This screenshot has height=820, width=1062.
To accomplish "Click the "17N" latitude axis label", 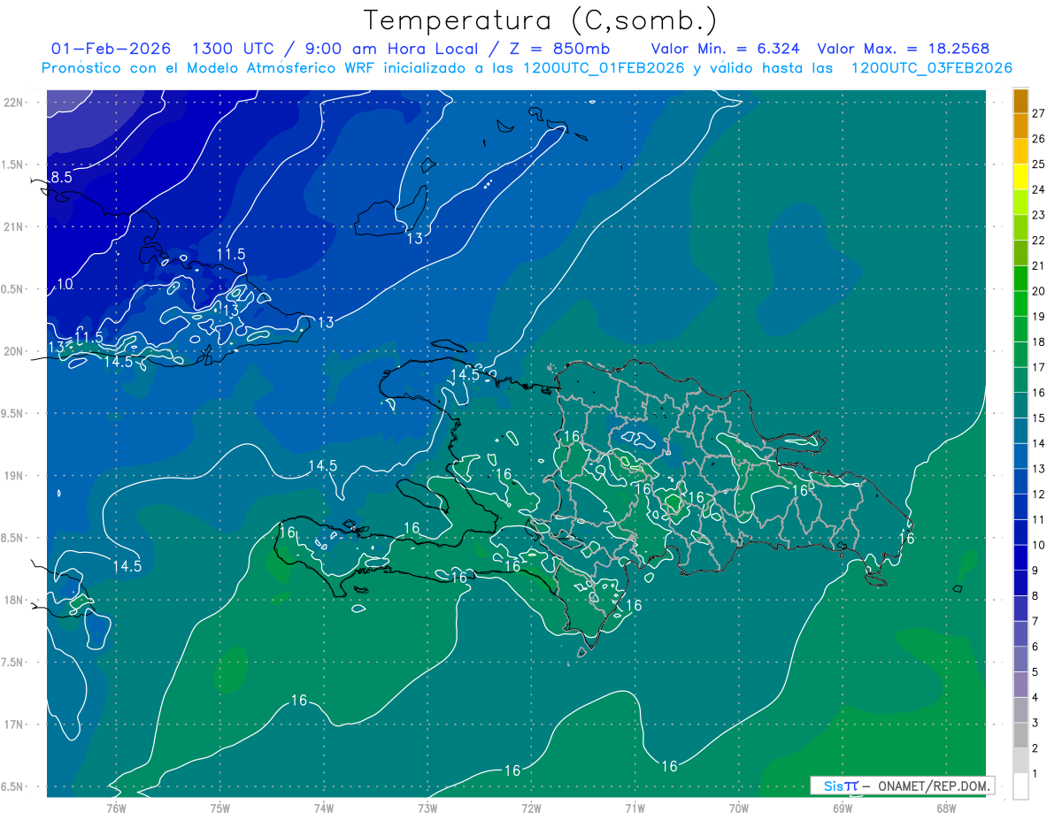I will coord(13,724).
